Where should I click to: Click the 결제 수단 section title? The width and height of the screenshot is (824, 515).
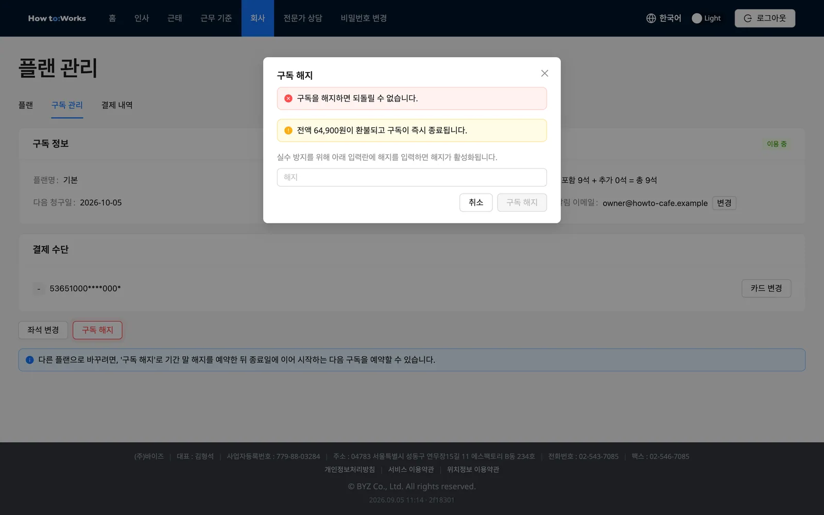50,250
